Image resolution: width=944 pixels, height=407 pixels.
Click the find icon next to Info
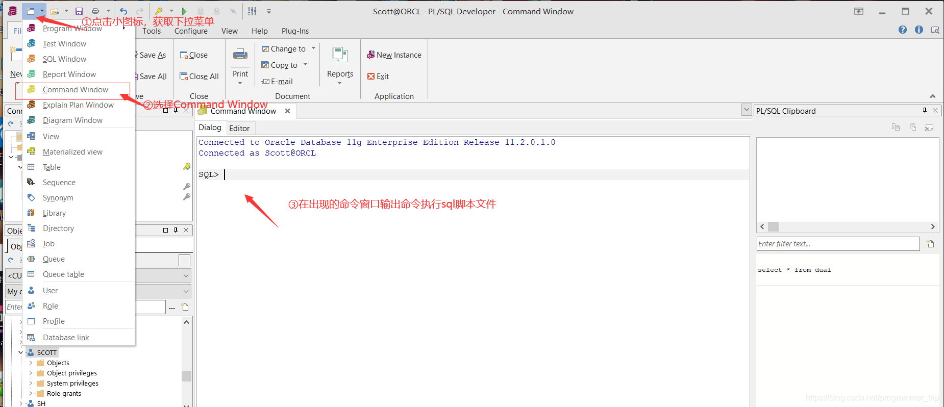[935, 30]
